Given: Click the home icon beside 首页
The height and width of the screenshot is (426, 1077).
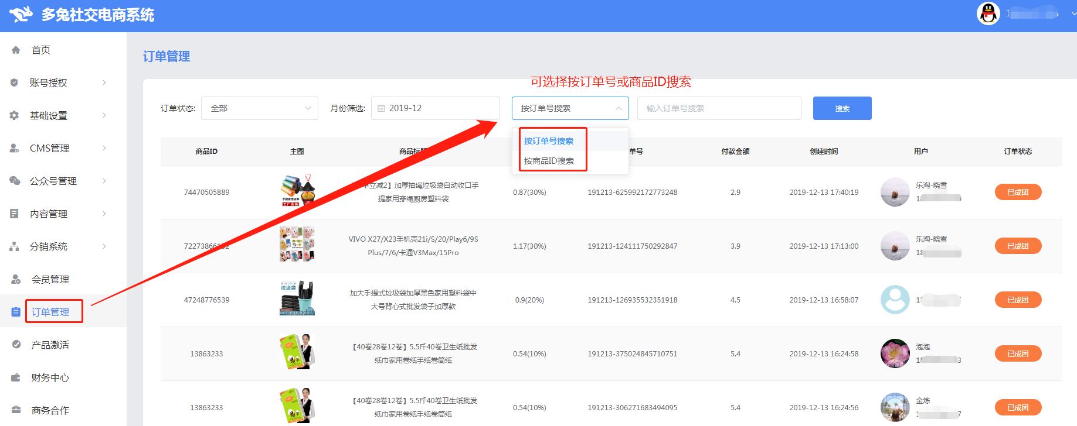Looking at the screenshot, I should 16,50.
